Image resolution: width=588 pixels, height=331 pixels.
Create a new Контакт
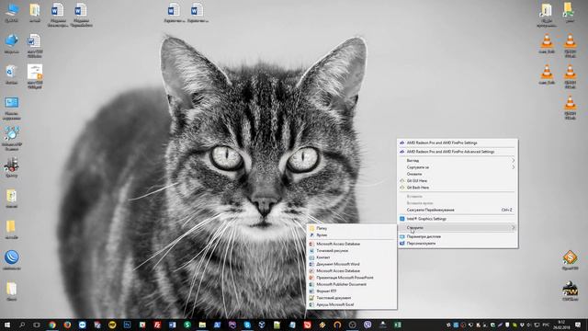(x=352, y=257)
